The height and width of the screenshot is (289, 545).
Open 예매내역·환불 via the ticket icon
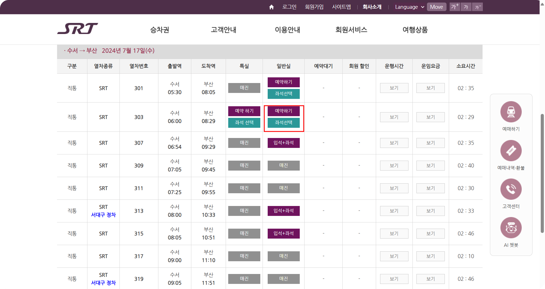click(x=511, y=150)
